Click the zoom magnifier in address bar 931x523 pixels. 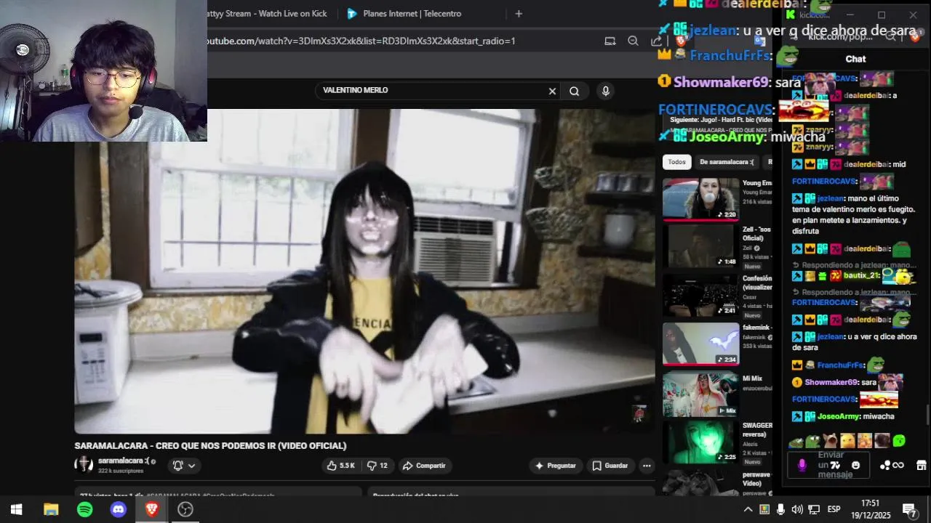click(633, 41)
